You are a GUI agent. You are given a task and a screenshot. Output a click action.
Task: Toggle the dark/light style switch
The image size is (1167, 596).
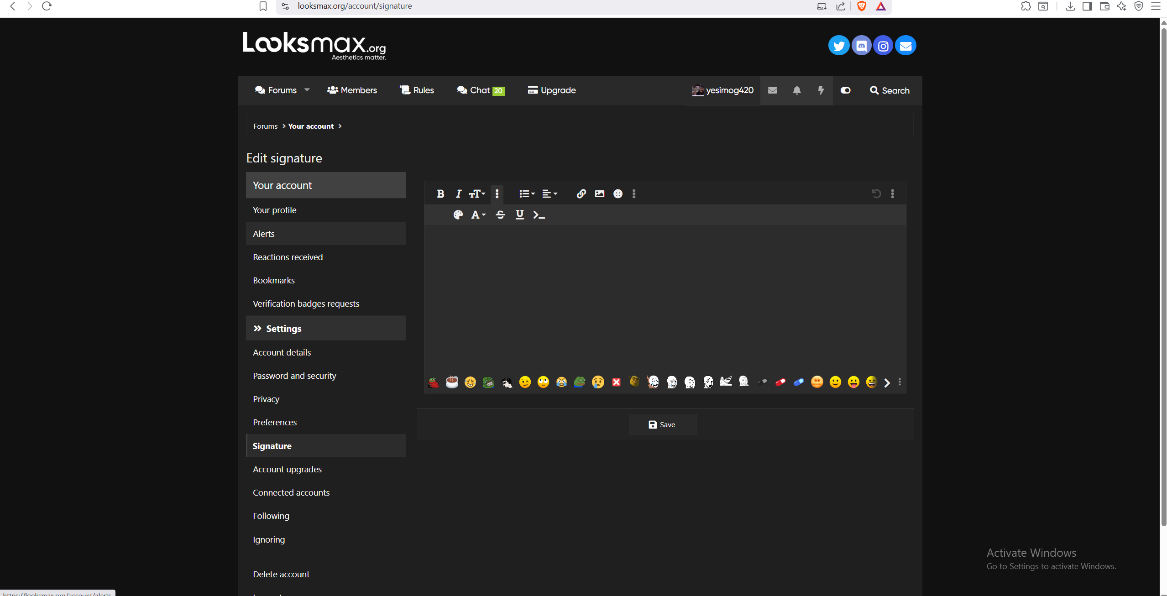[845, 90]
